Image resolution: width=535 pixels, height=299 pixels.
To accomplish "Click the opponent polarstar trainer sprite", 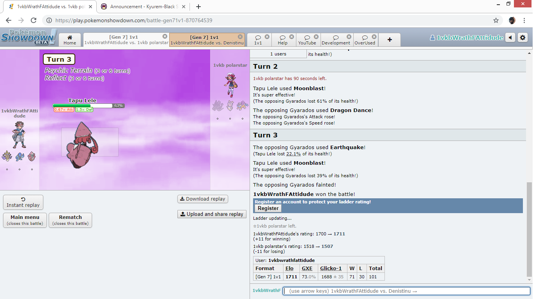I will coord(230,85).
